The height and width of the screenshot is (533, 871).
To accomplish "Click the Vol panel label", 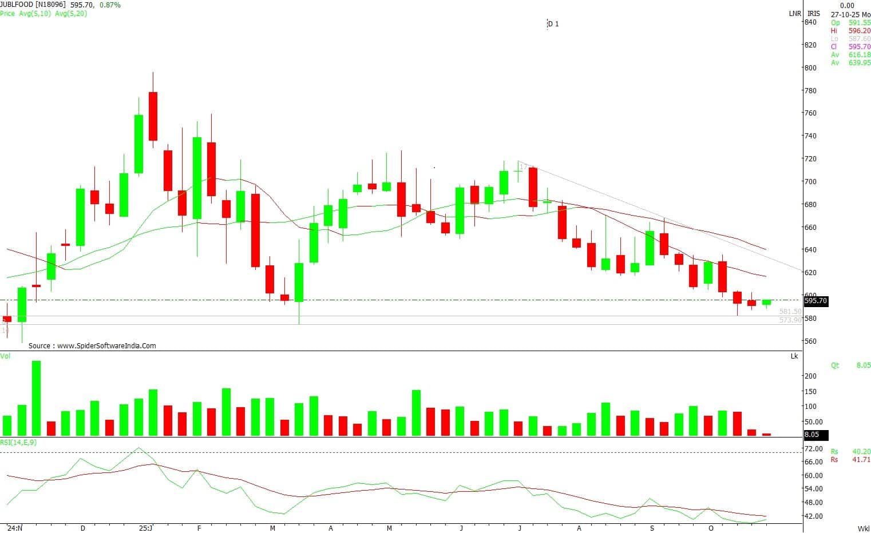I will [5, 356].
